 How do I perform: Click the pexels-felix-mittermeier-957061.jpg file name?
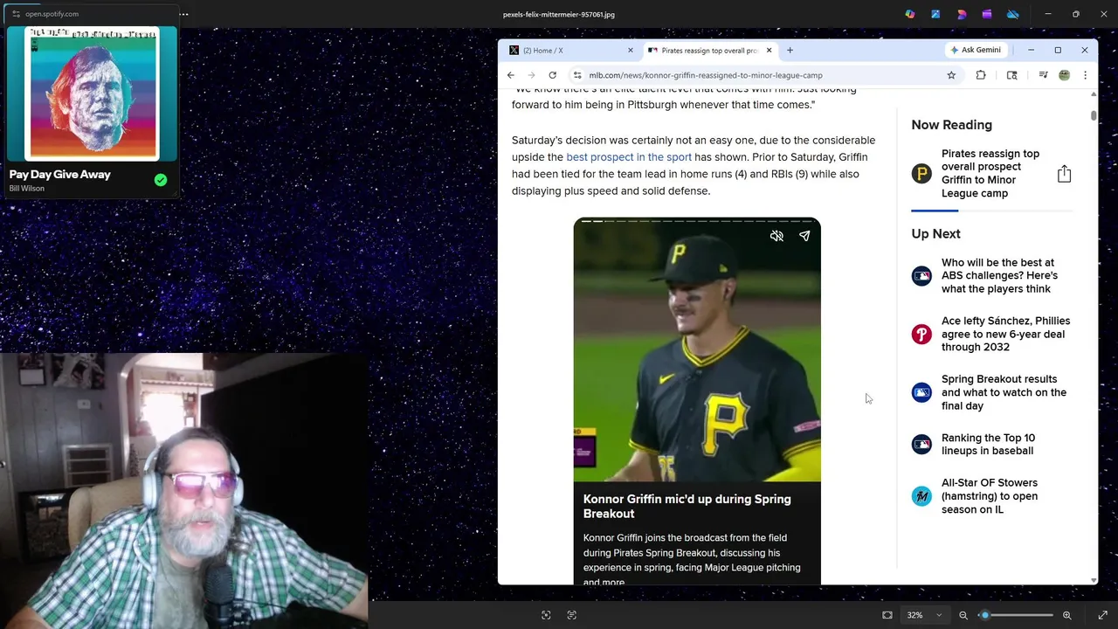pos(559,14)
